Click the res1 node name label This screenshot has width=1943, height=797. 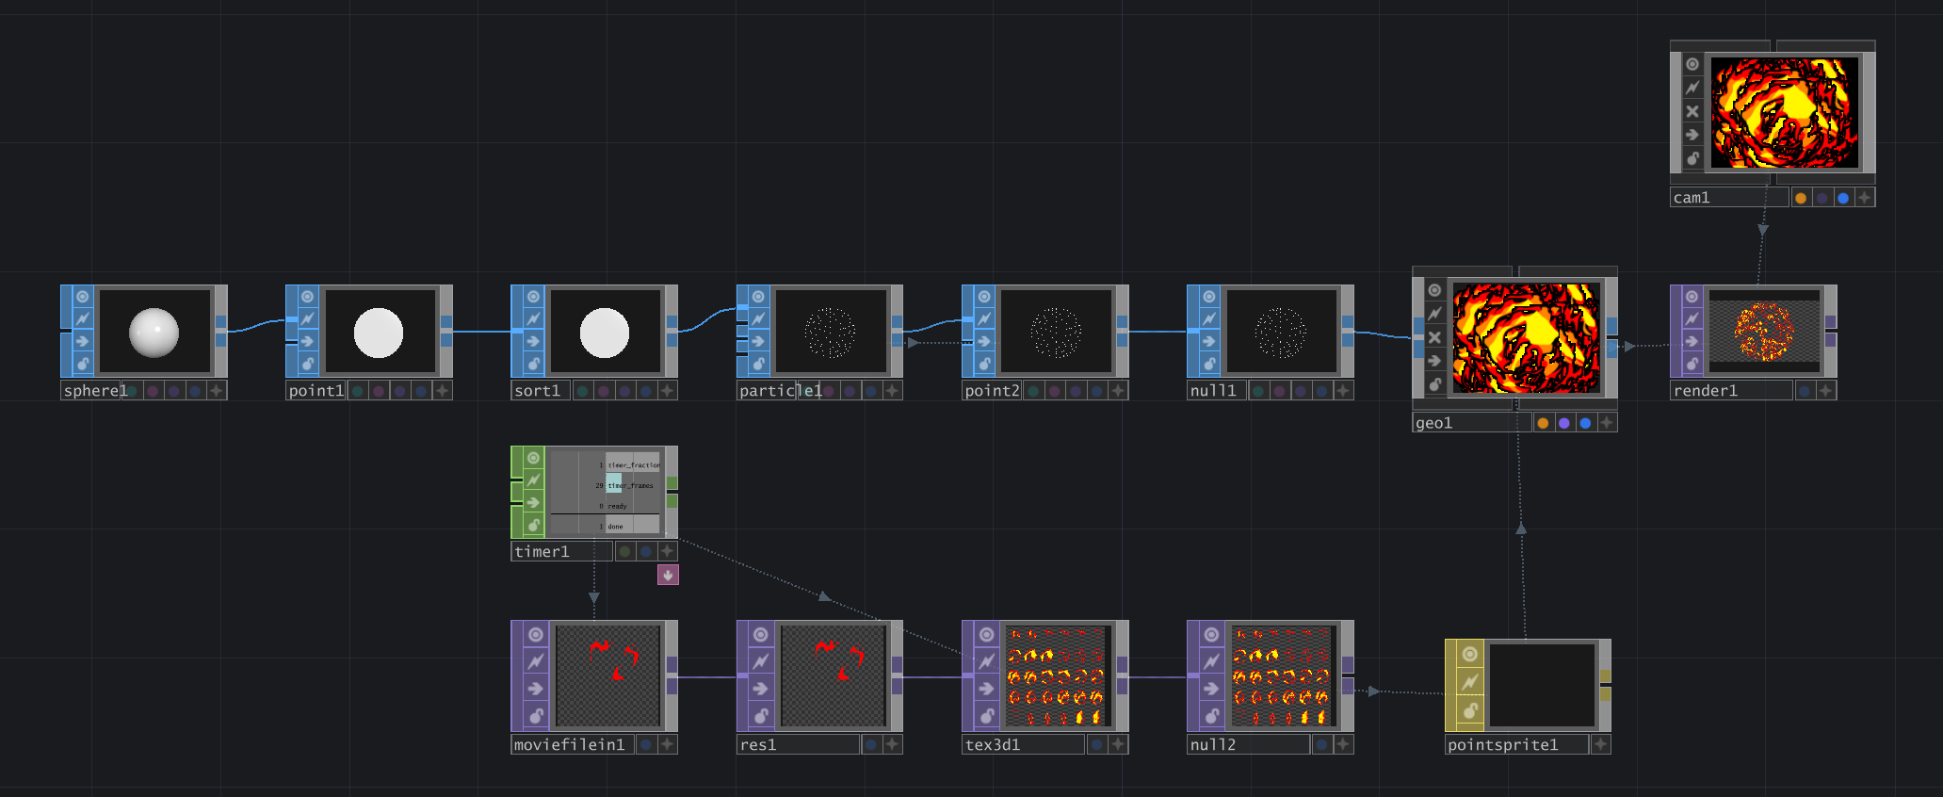click(758, 744)
